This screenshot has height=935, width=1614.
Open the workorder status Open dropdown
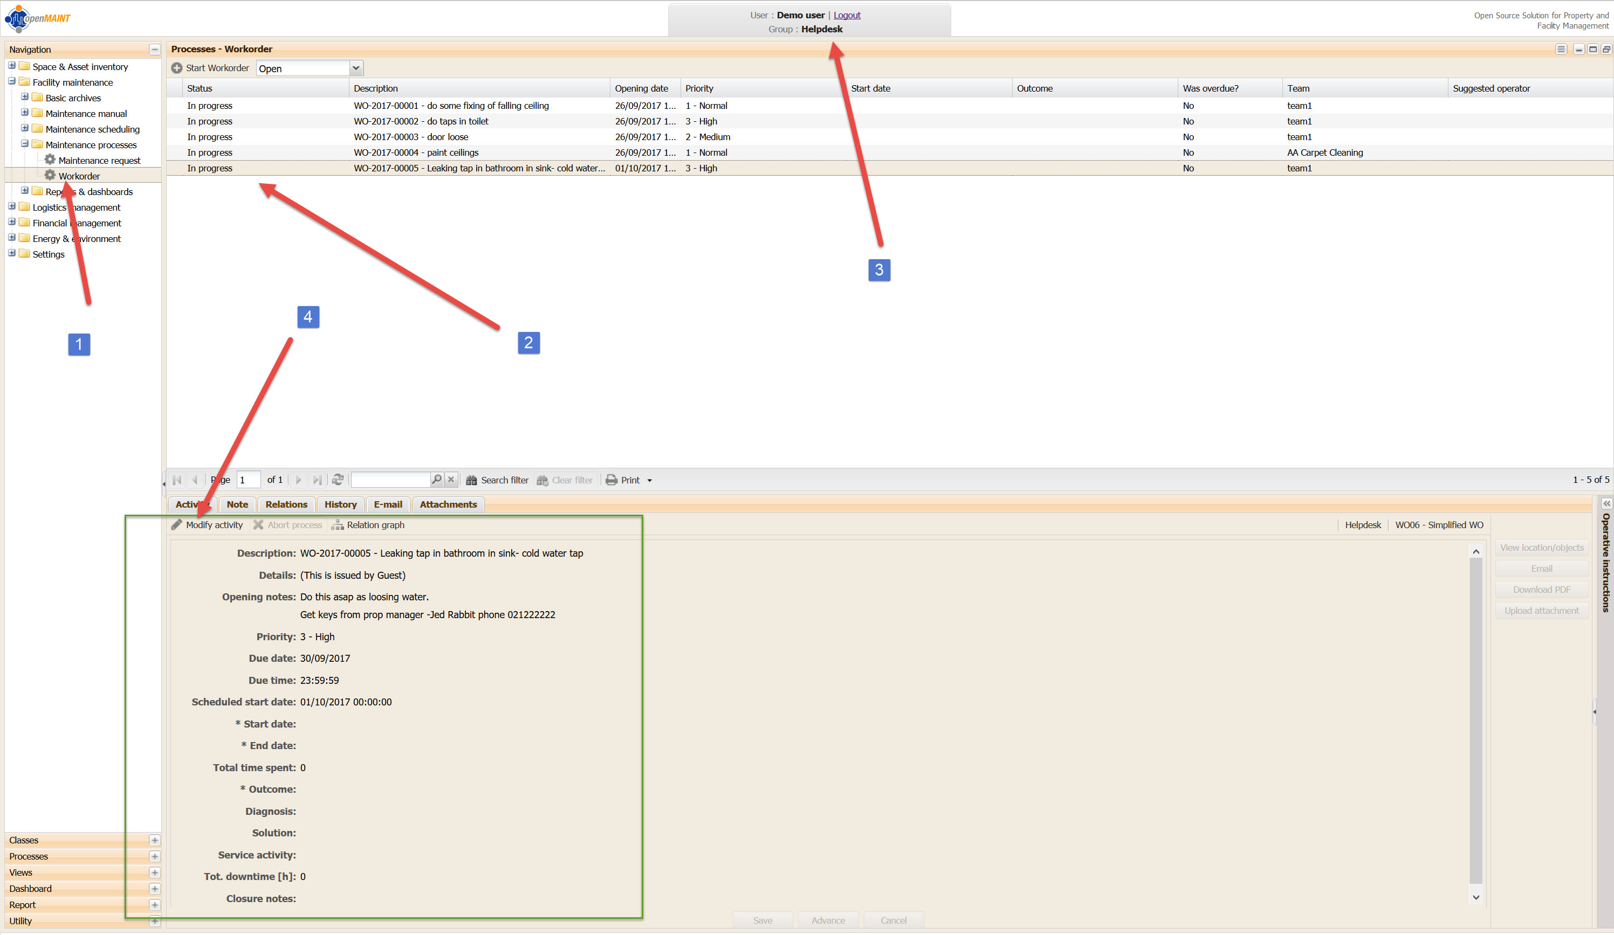click(x=356, y=68)
